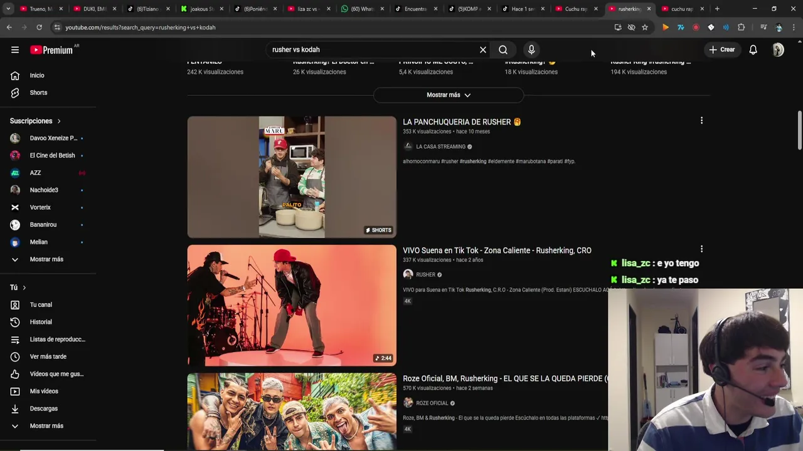Open LA CASA STREAMING channel
Image resolution: width=803 pixels, height=451 pixels.
click(x=440, y=147)
